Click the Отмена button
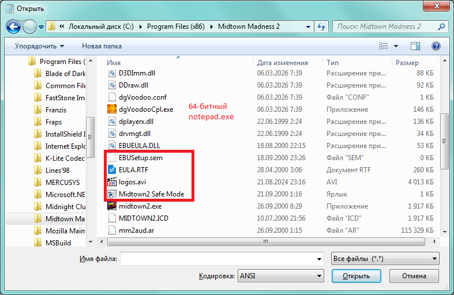The height and width of the screenshot is (295, 454). coord(414,276)
